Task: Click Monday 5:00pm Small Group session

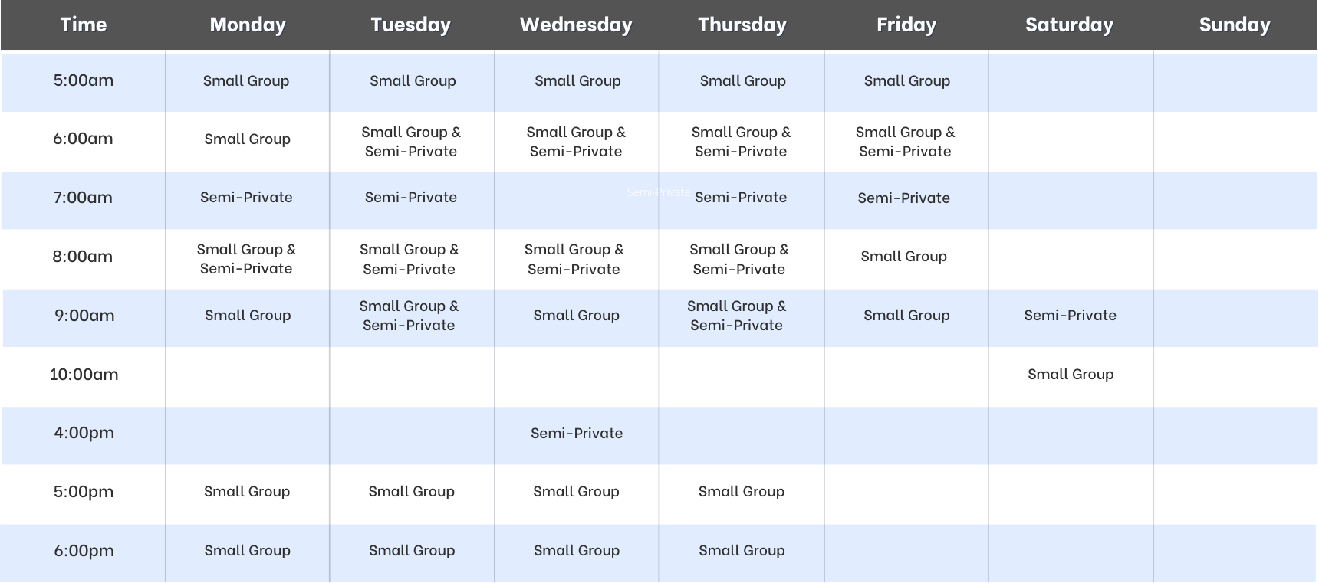Action: click(x=247, y=491)
